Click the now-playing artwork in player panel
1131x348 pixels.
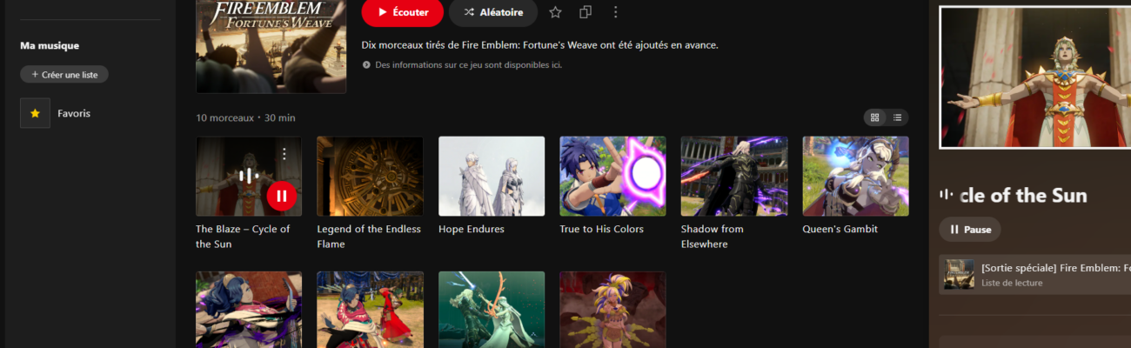pyautogui.click(x=1035, y=77)
